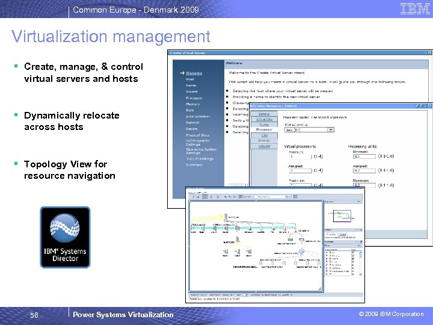Select the green switch node in topology map
Screen dimensions: 433x325
pos(290,239)
